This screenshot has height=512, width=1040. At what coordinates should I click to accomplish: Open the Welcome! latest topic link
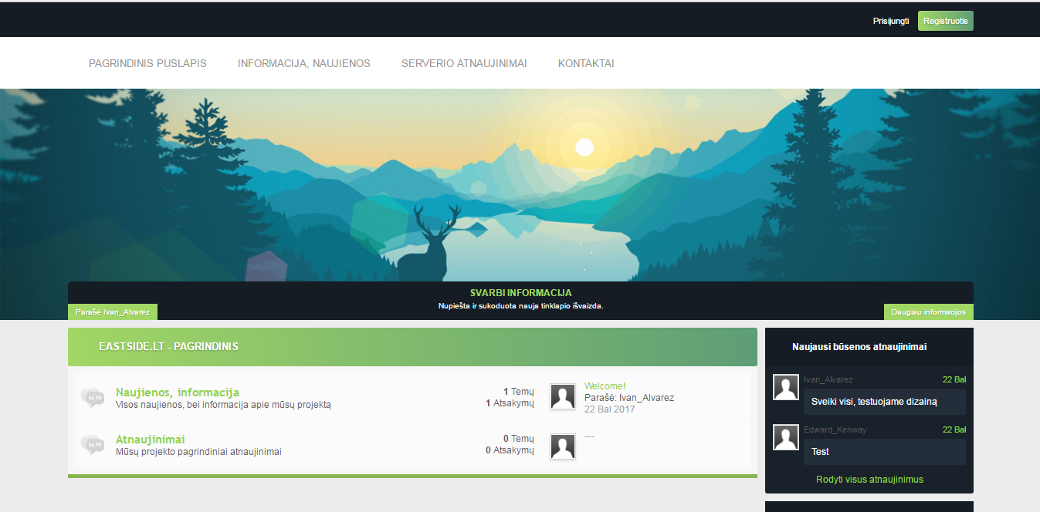605,386
